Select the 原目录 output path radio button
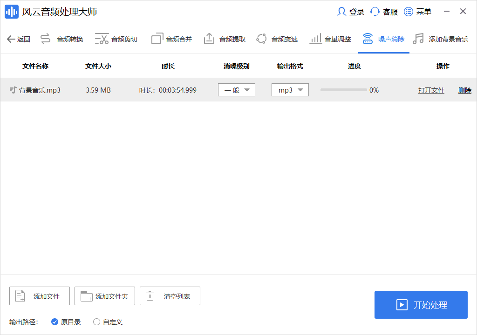The width and height of the screenshot is (477, 335). [55, 322]
